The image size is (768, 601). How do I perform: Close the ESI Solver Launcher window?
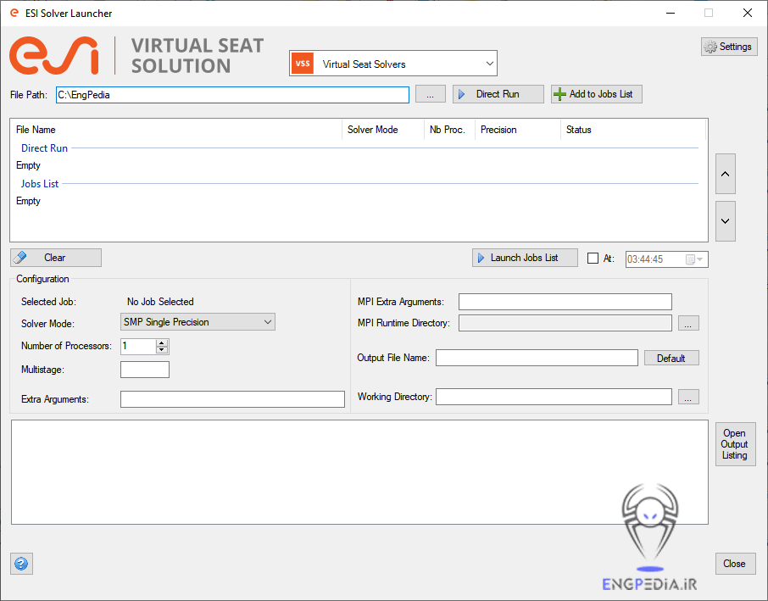pos(748,14)
